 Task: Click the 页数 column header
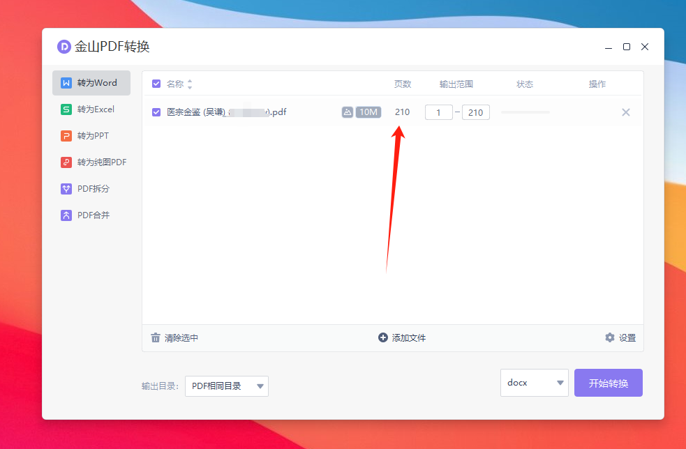pos(403,84)
